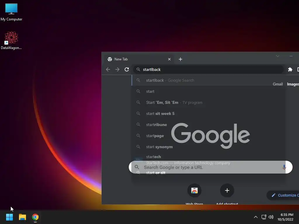Open Chrome's Extensions puzzle icon
The image size is (299, 224).
click(x=290, y=69)
